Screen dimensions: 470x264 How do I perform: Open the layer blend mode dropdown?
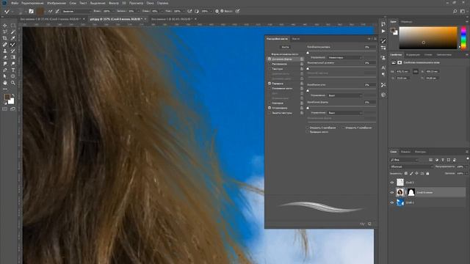pyautogui.click(x=411, y=166)
